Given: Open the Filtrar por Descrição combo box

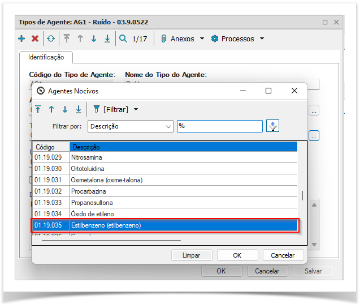Looking at the screenshot, I should (x=131, y=126).
